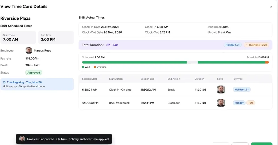Viewport: 278px width, 145px height.
Task: Click the Shift Scheduled Times heading
Action: (16, 26)
